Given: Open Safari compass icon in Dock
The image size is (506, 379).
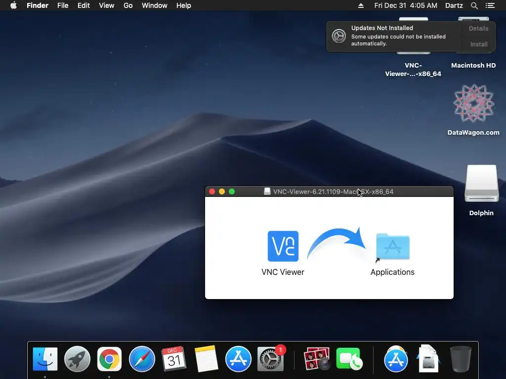Looking at the screenshot, I should 142,359.
